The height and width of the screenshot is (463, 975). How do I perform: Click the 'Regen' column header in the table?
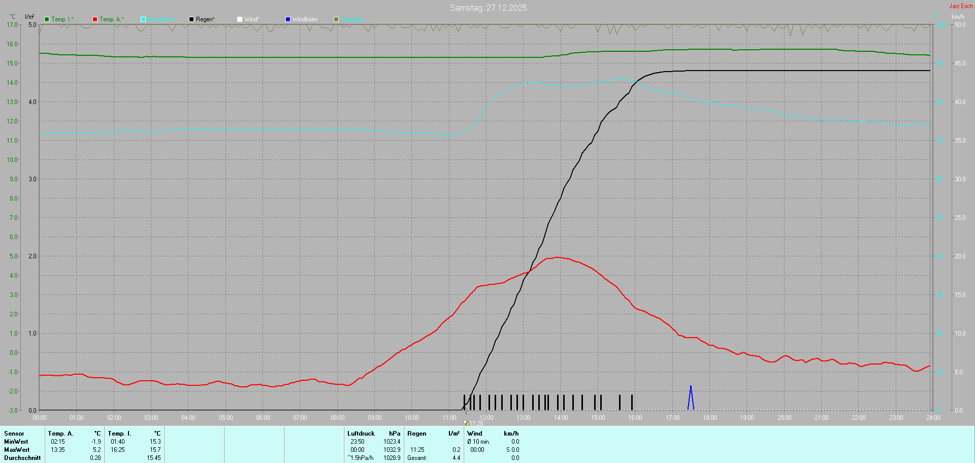tap(417, 434)
